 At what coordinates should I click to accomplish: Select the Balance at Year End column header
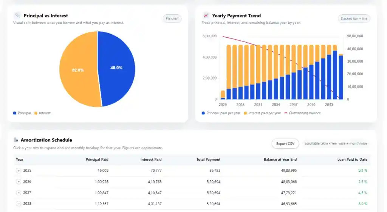point(280,160)
